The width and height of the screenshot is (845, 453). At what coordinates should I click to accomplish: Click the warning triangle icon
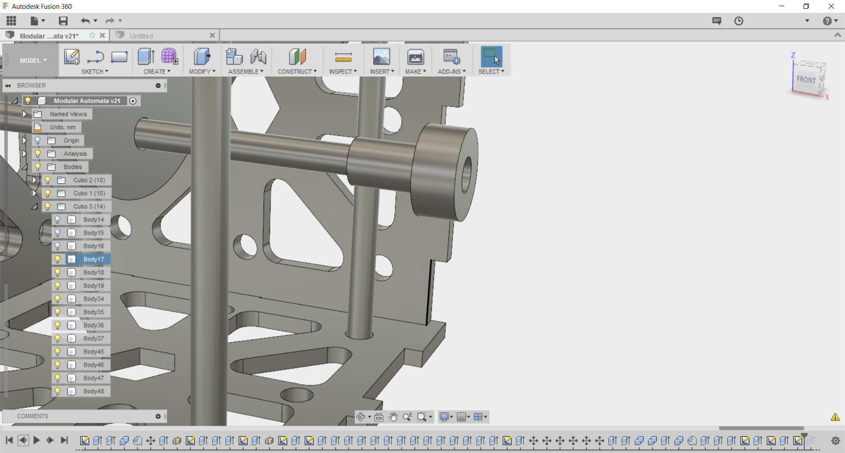coord(835,417)
